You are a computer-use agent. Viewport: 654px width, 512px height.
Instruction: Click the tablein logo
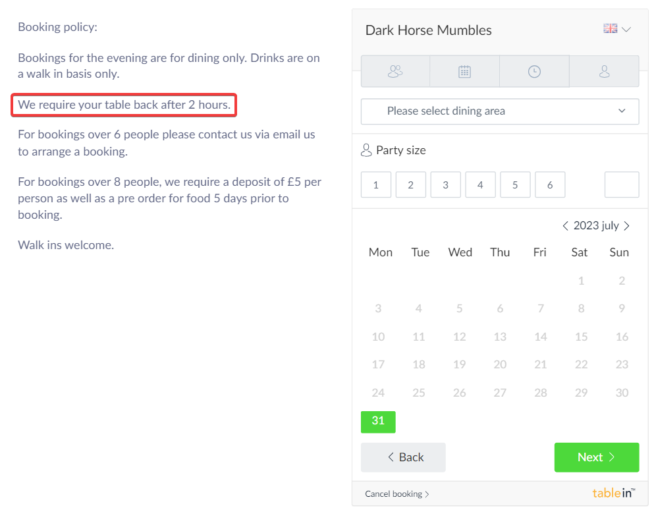click(x=613, y=493)
